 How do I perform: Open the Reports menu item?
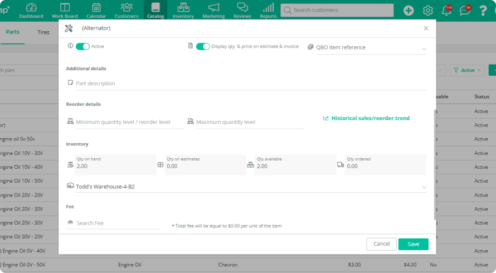click(268, 10)
